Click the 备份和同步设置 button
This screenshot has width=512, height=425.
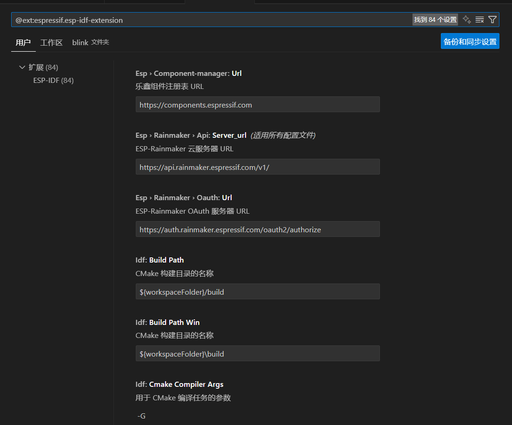470,41
